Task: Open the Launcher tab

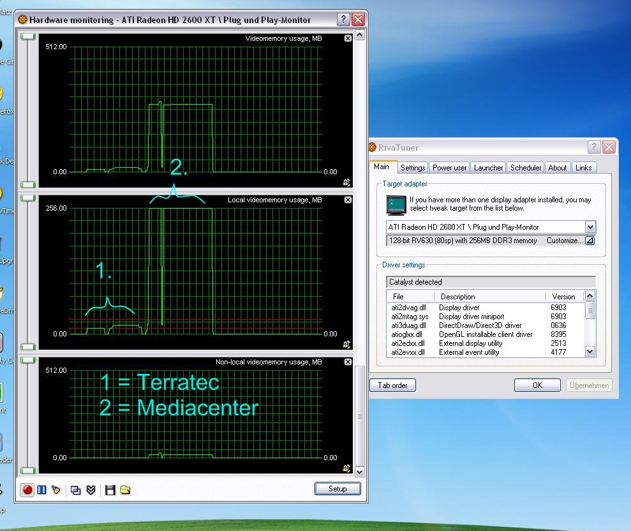Action: point(488,167)
